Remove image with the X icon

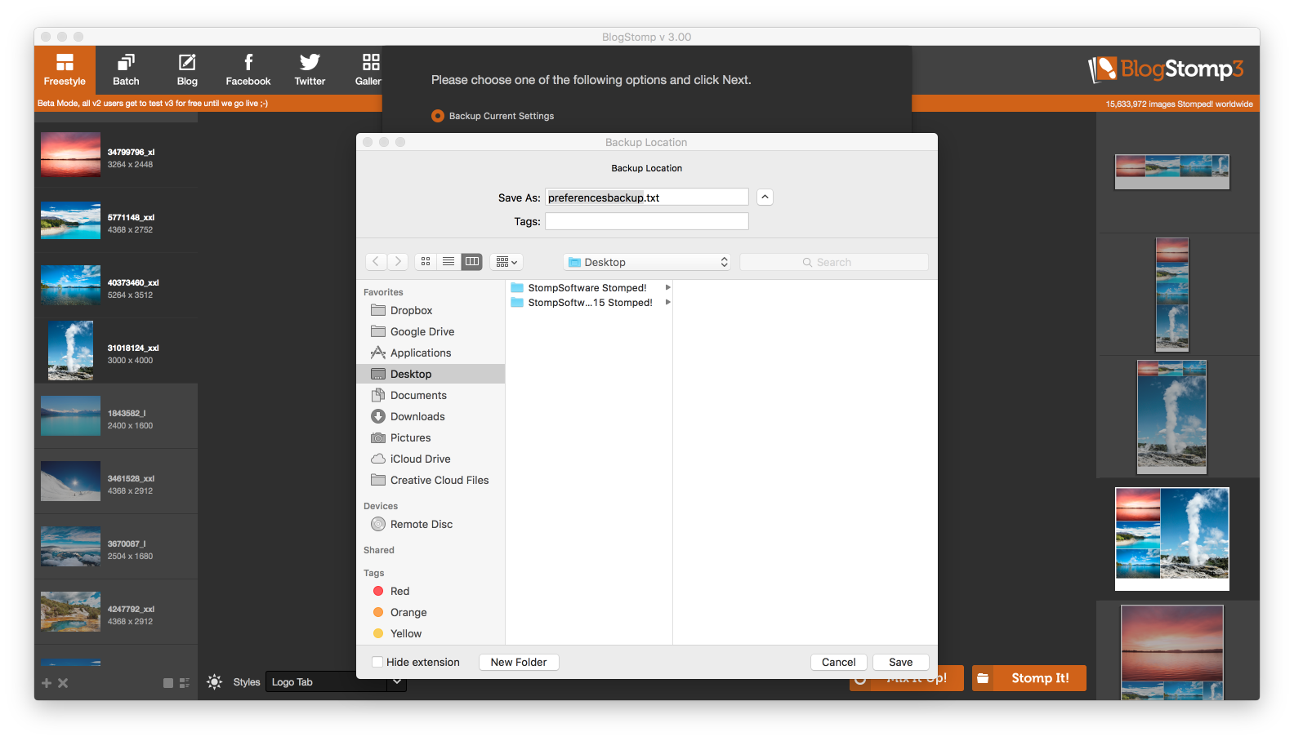tap(63, 683)
